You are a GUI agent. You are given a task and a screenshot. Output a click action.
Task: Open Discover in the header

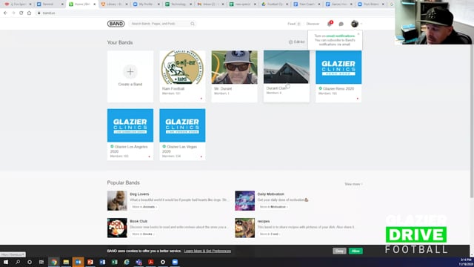point(313,24)
